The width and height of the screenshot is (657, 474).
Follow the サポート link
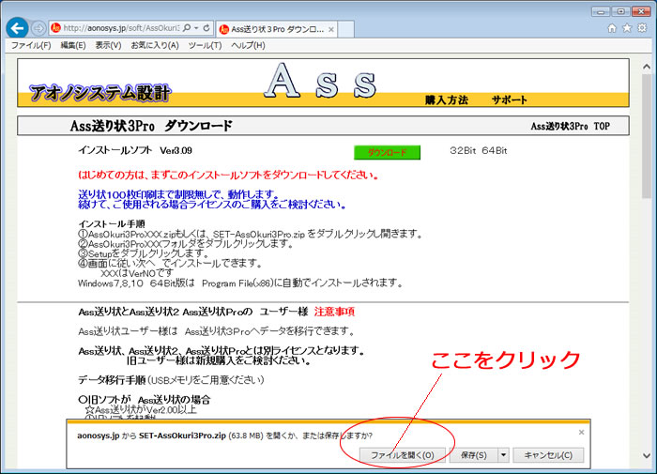[x=509, y=99]
